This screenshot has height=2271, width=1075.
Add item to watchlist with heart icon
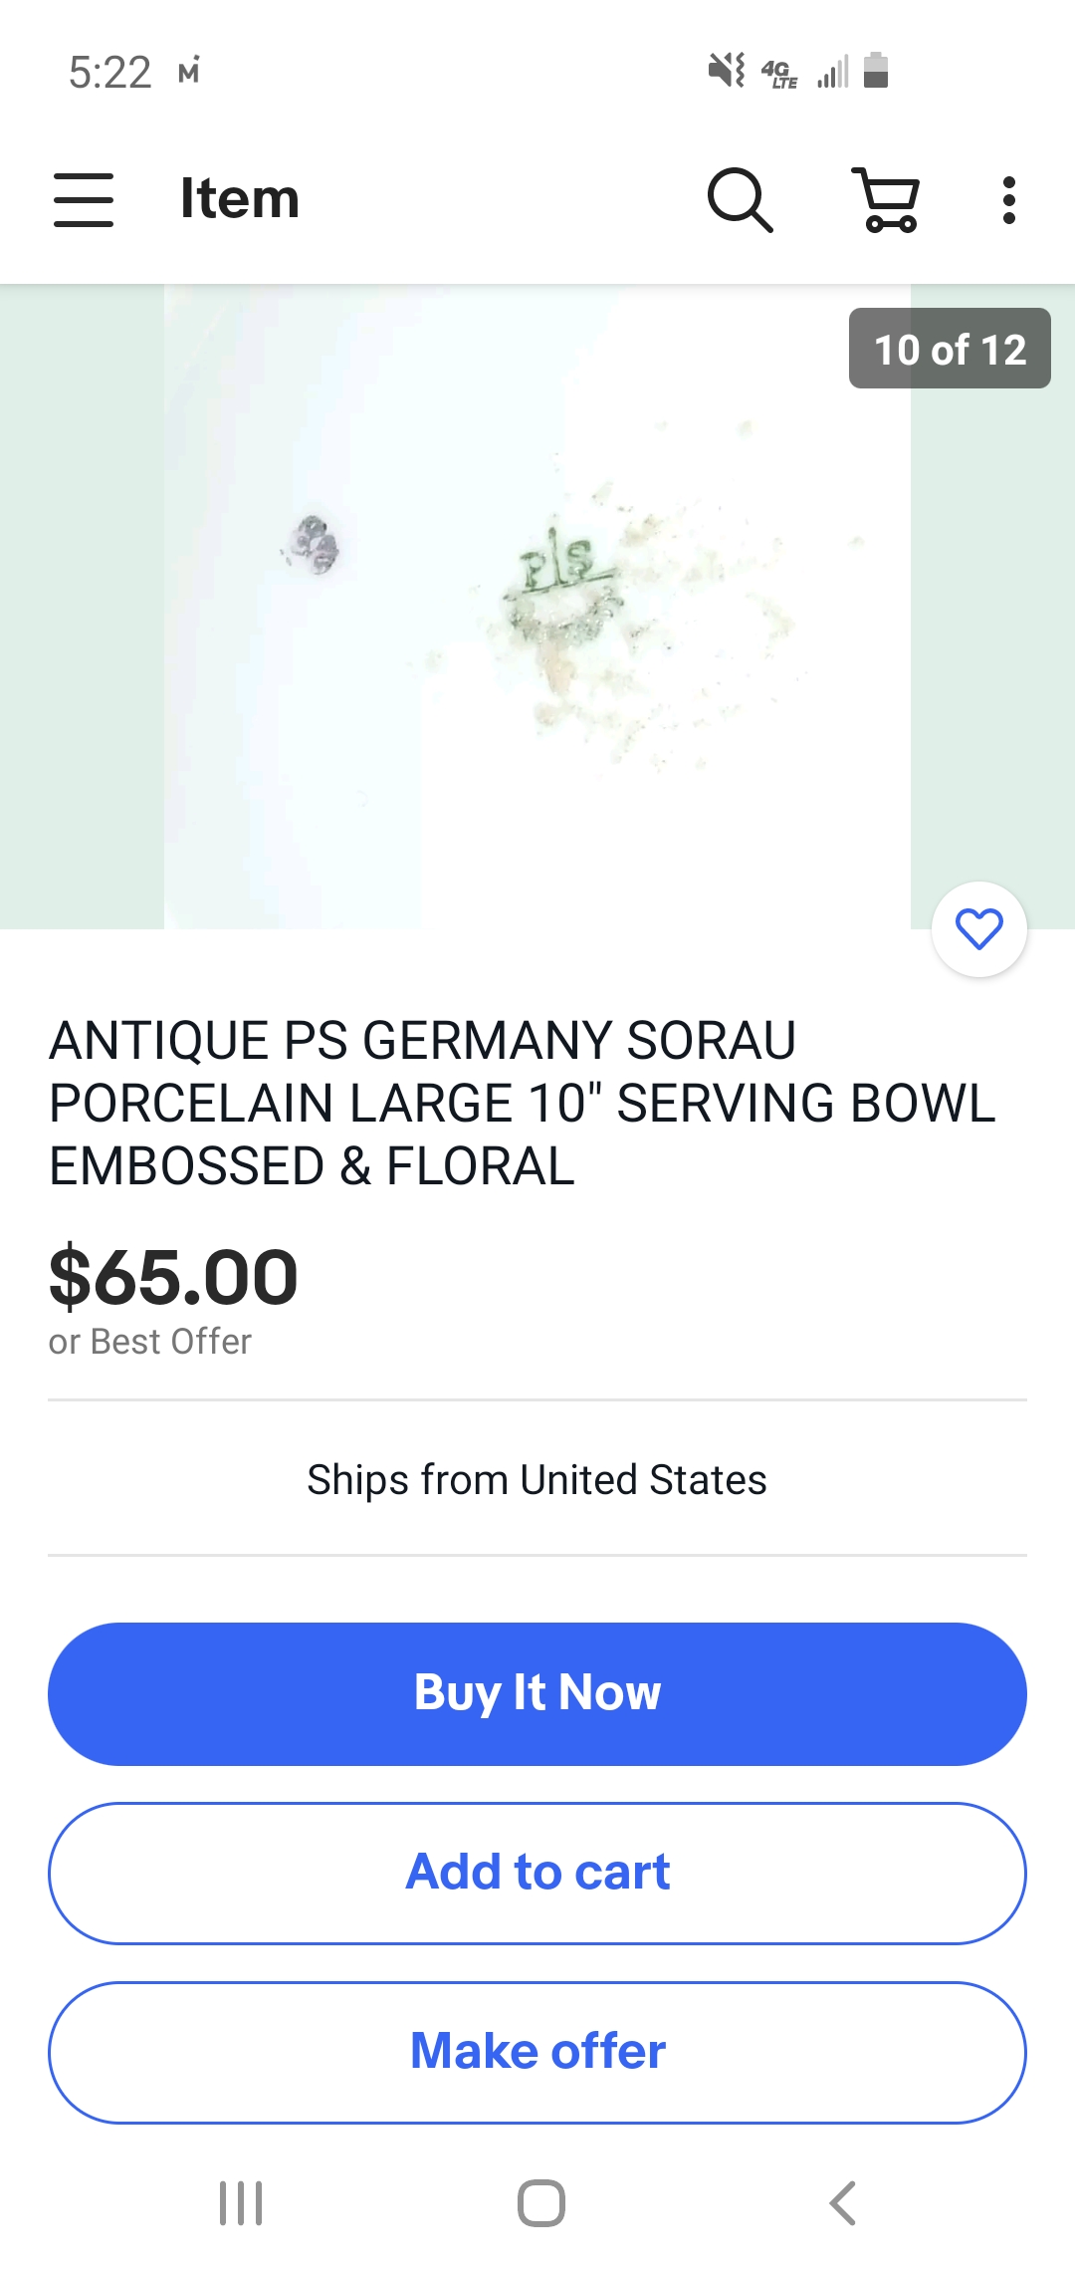(978, 929)
